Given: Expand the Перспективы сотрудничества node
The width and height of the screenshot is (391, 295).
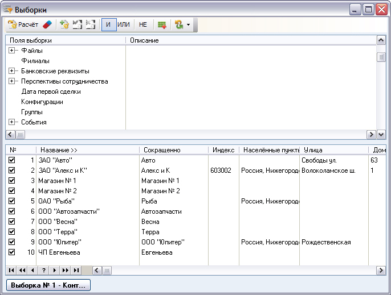Looking at the screenshot, I should (11, 81).
